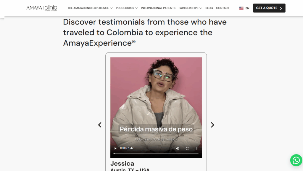Show the next testimonial with right arrow
Image resolution: width=303 pixels, height=171 pixels.
212,125
